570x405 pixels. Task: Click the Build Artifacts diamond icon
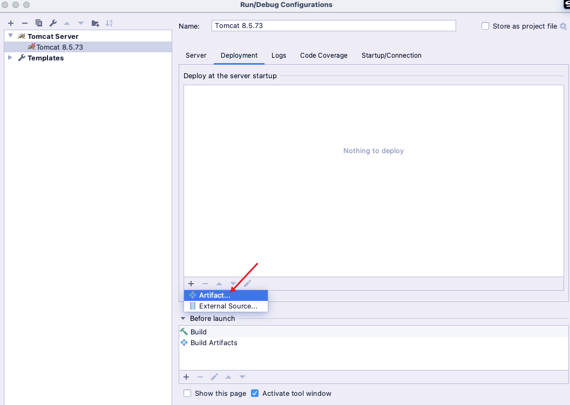184,342
